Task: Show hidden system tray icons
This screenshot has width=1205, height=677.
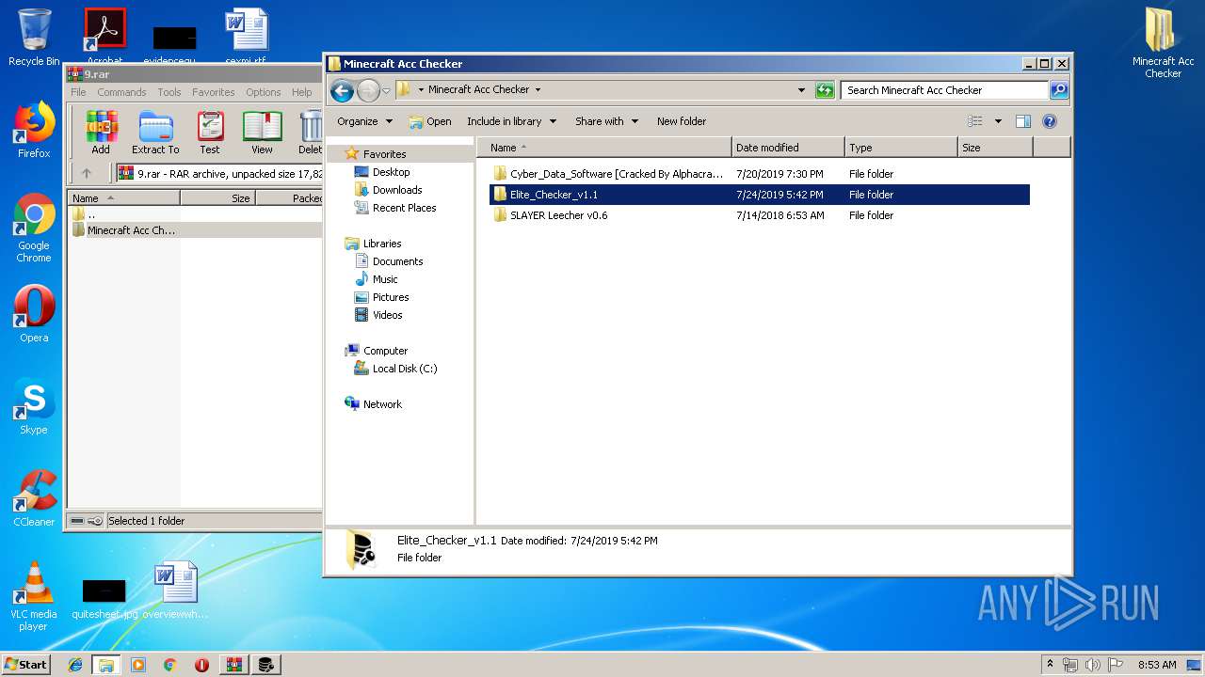Action: pos(1050,665)
